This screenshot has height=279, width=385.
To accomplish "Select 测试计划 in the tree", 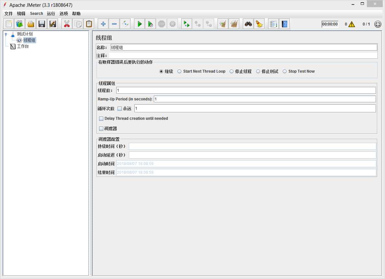I will (x=25, y=34).
